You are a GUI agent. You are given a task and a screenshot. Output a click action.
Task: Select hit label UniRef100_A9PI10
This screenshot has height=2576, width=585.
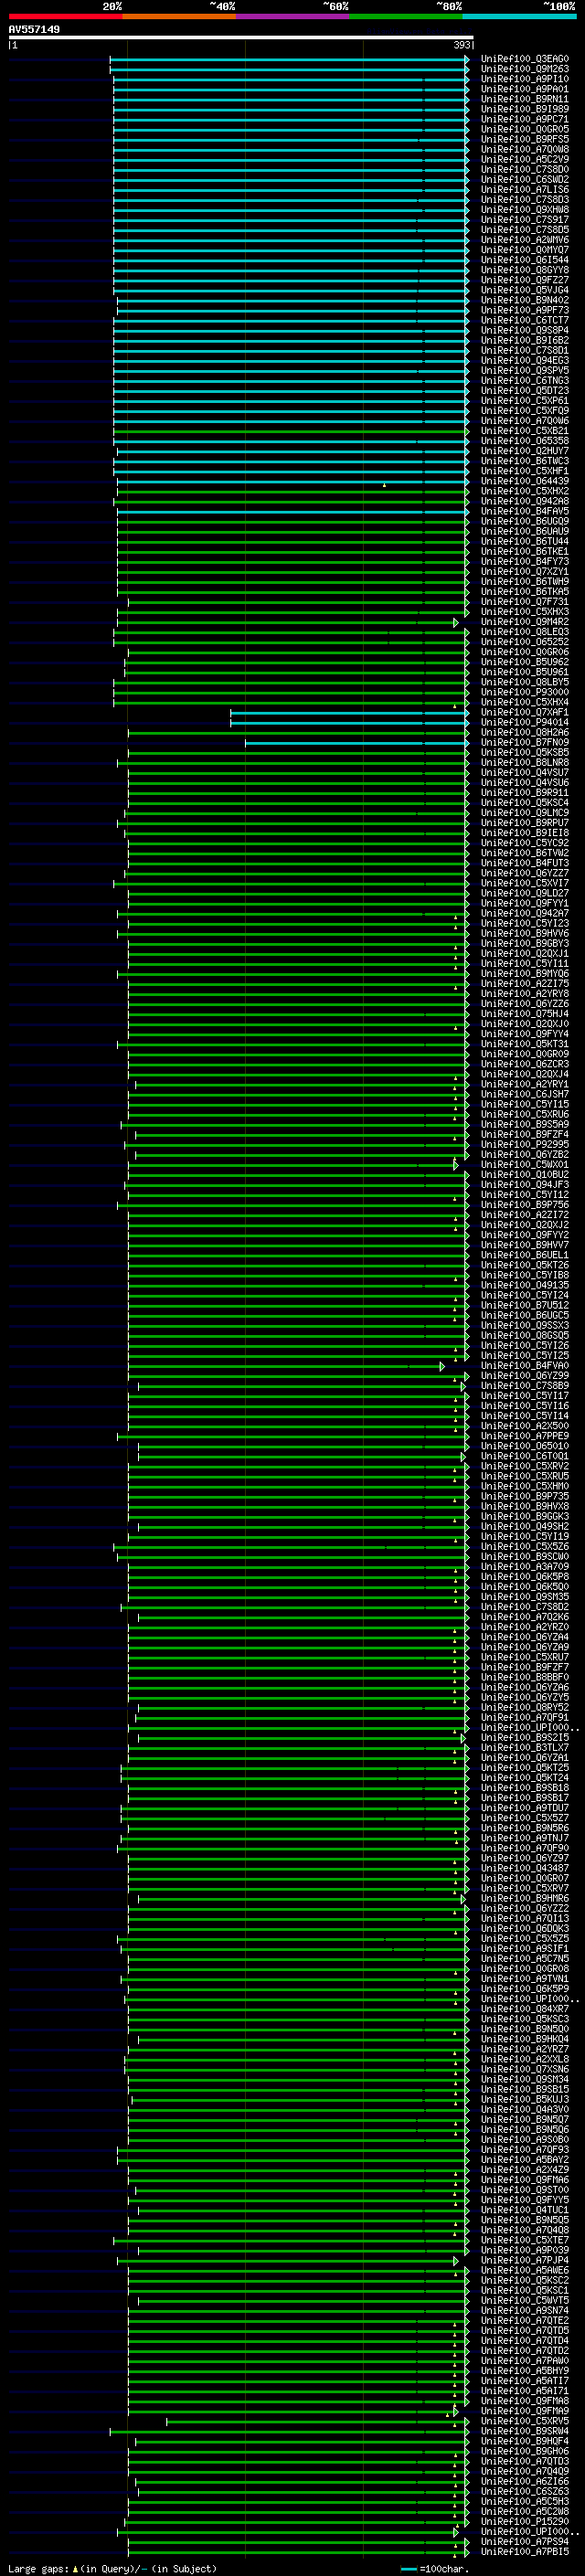click(525, 79)
